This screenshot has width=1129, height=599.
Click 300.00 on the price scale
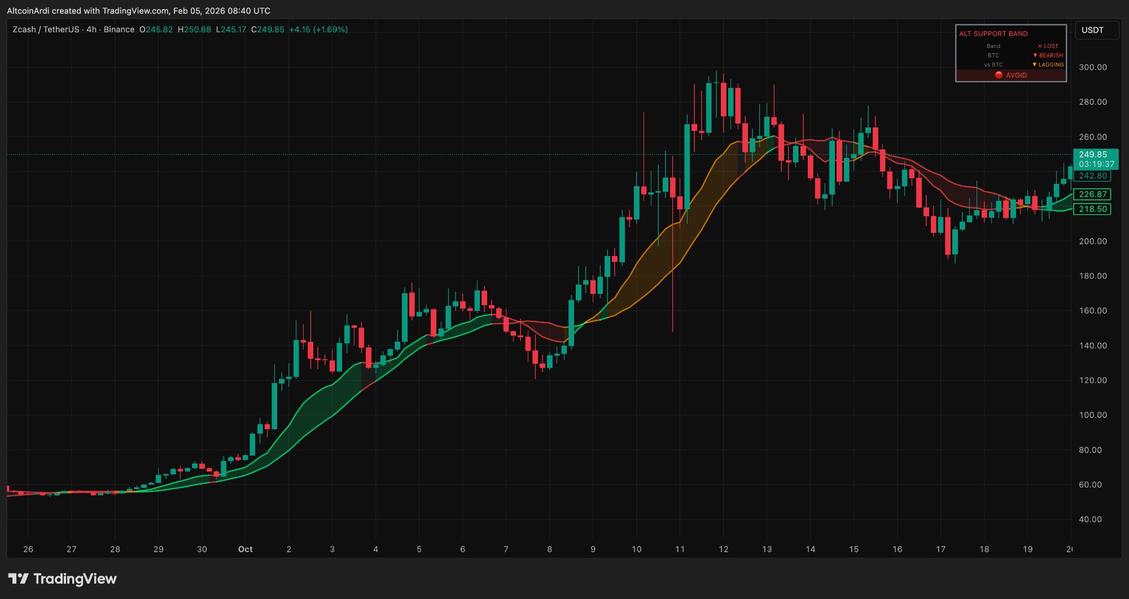point(1093,67)
